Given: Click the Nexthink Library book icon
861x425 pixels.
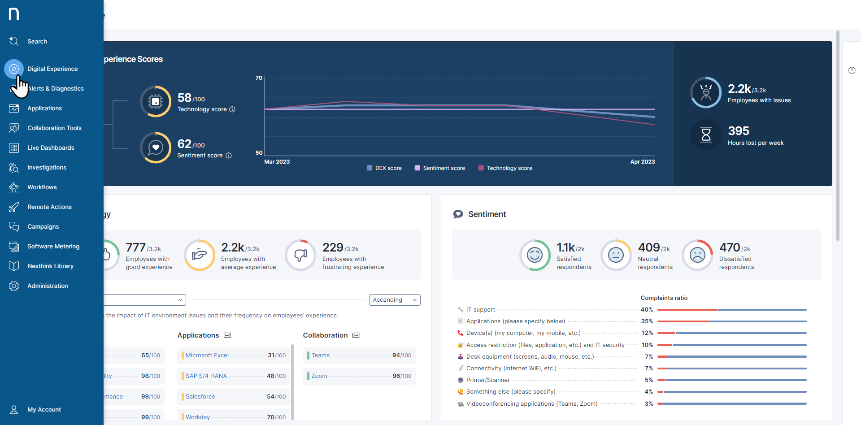Looking at the screenshot, I should pyautogui.click(x=14, y=266).
